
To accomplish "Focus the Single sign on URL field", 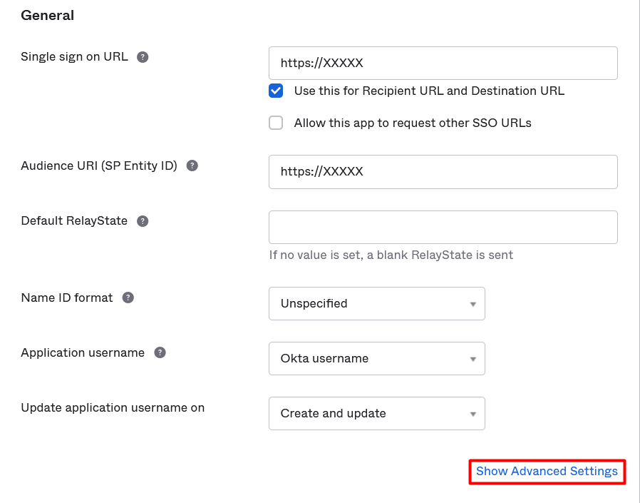I will click(443, 63).
